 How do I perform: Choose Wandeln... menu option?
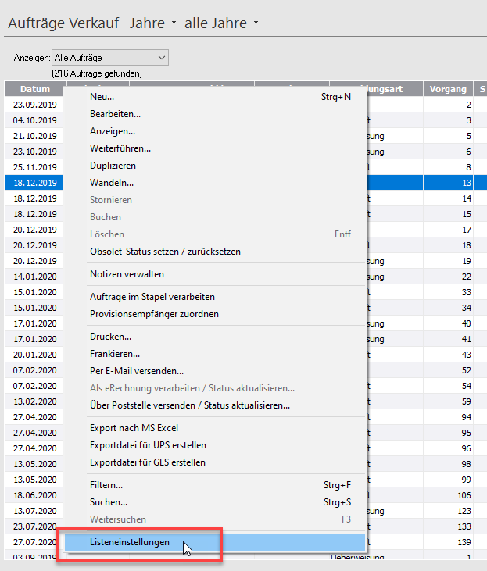(x=111, y=183)
